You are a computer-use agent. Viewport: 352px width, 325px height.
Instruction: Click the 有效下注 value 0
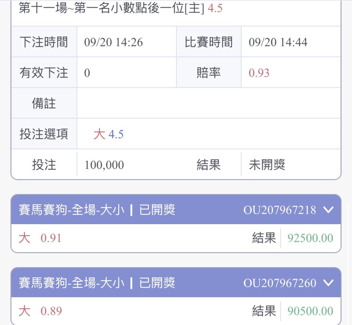(x=87, y=73)
